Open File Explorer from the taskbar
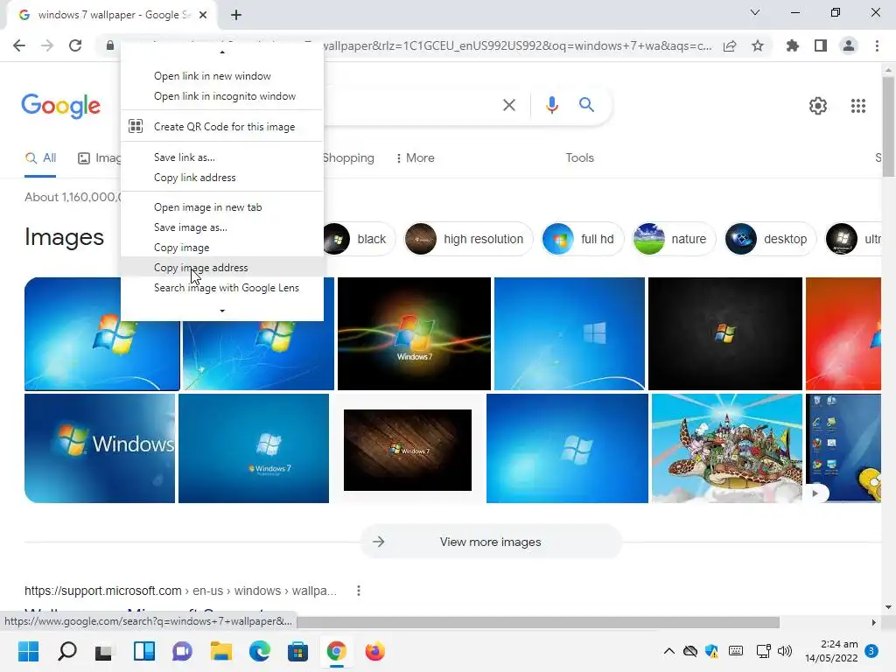896x672 pixels. pyautogui.click(x=220, y=651)
